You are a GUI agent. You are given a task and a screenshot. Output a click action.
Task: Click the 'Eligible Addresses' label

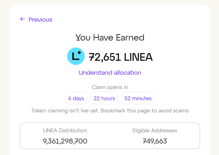pos(155,131)
